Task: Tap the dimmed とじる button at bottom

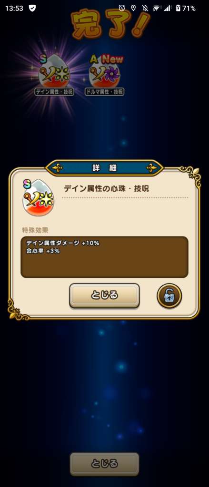Action: pyautogui.click(x=104, y=464)
